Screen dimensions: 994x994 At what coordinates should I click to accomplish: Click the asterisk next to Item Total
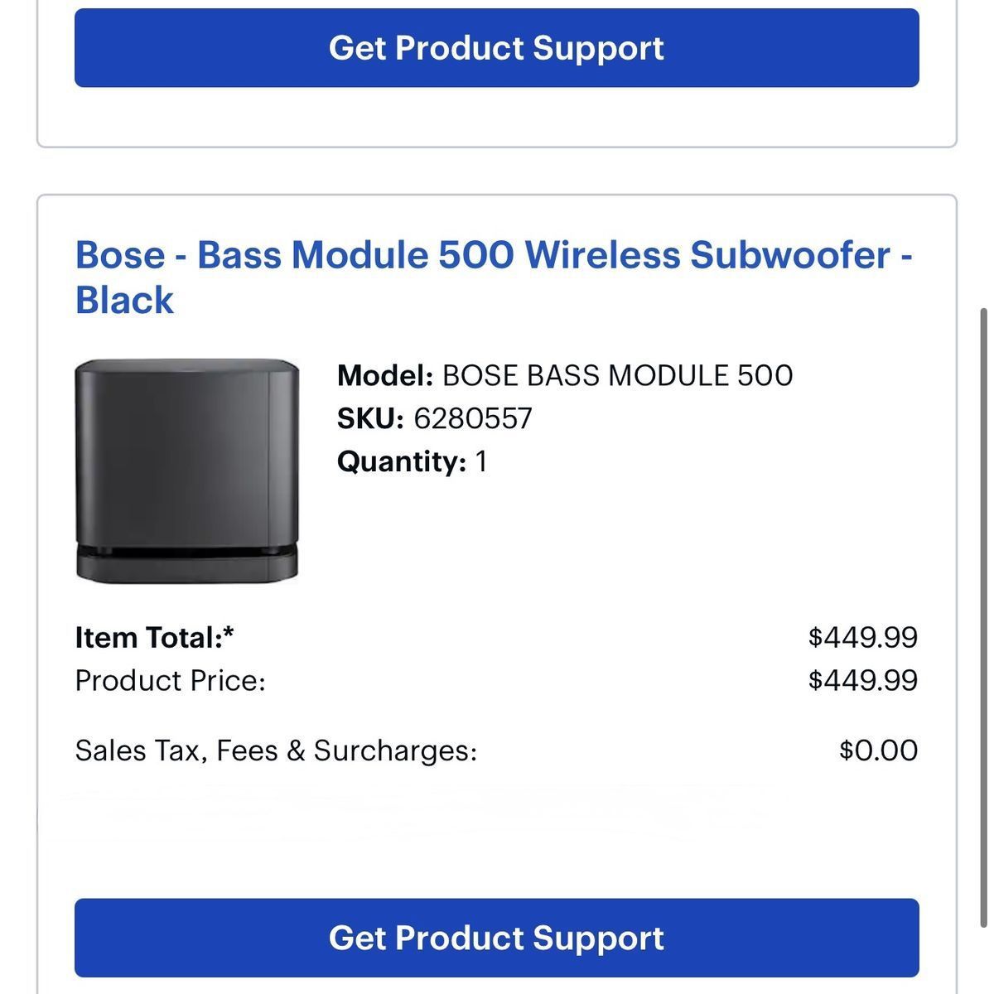(229, 635)
